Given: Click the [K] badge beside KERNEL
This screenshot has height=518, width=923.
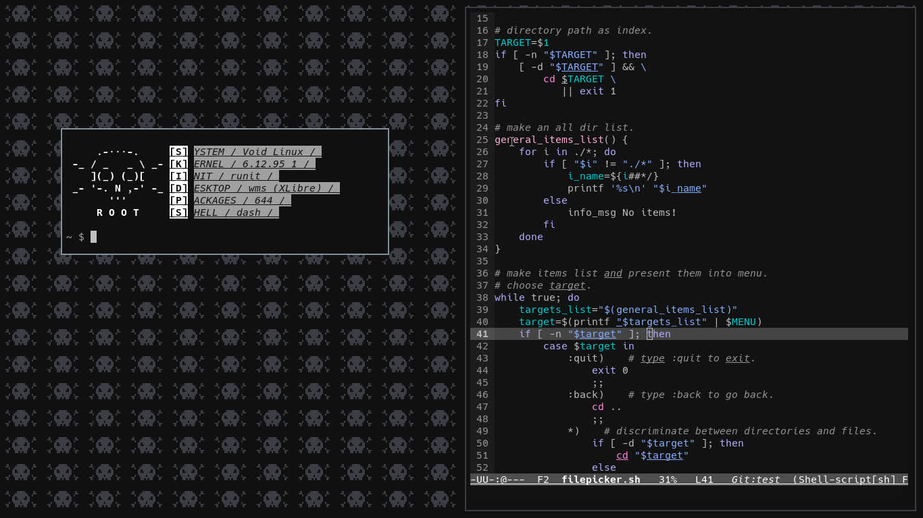Looking at the screenshot, I should 178,164.
